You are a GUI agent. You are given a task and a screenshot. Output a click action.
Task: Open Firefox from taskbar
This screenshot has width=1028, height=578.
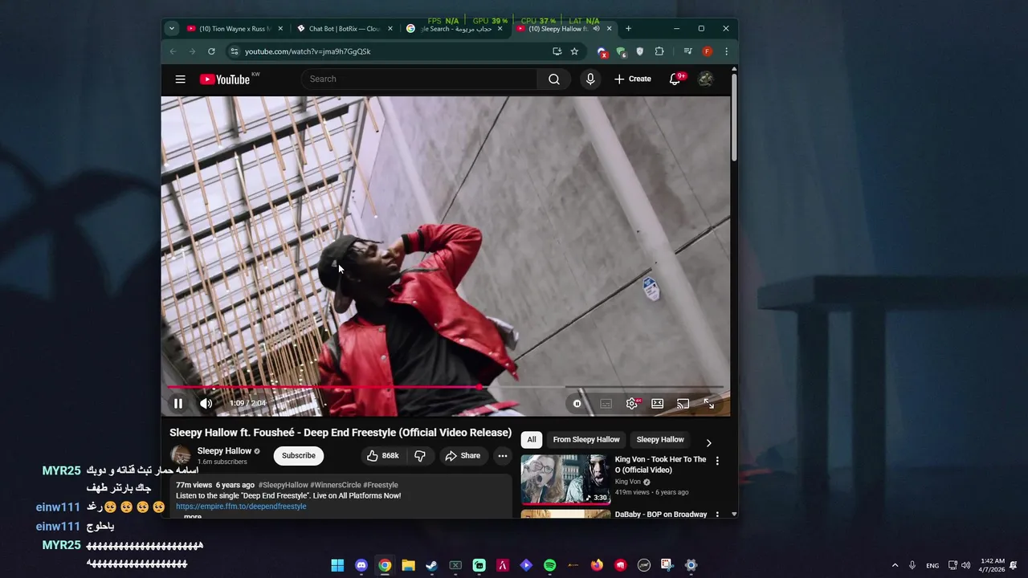[597, 565]
